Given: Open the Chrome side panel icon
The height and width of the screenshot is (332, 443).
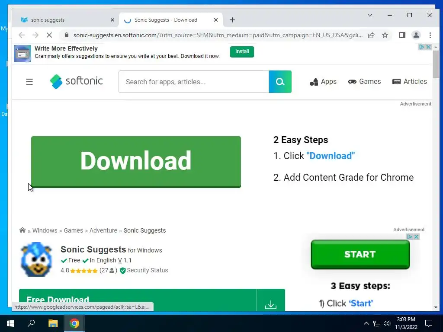Looking at the screenshot, I should point(402,35).
